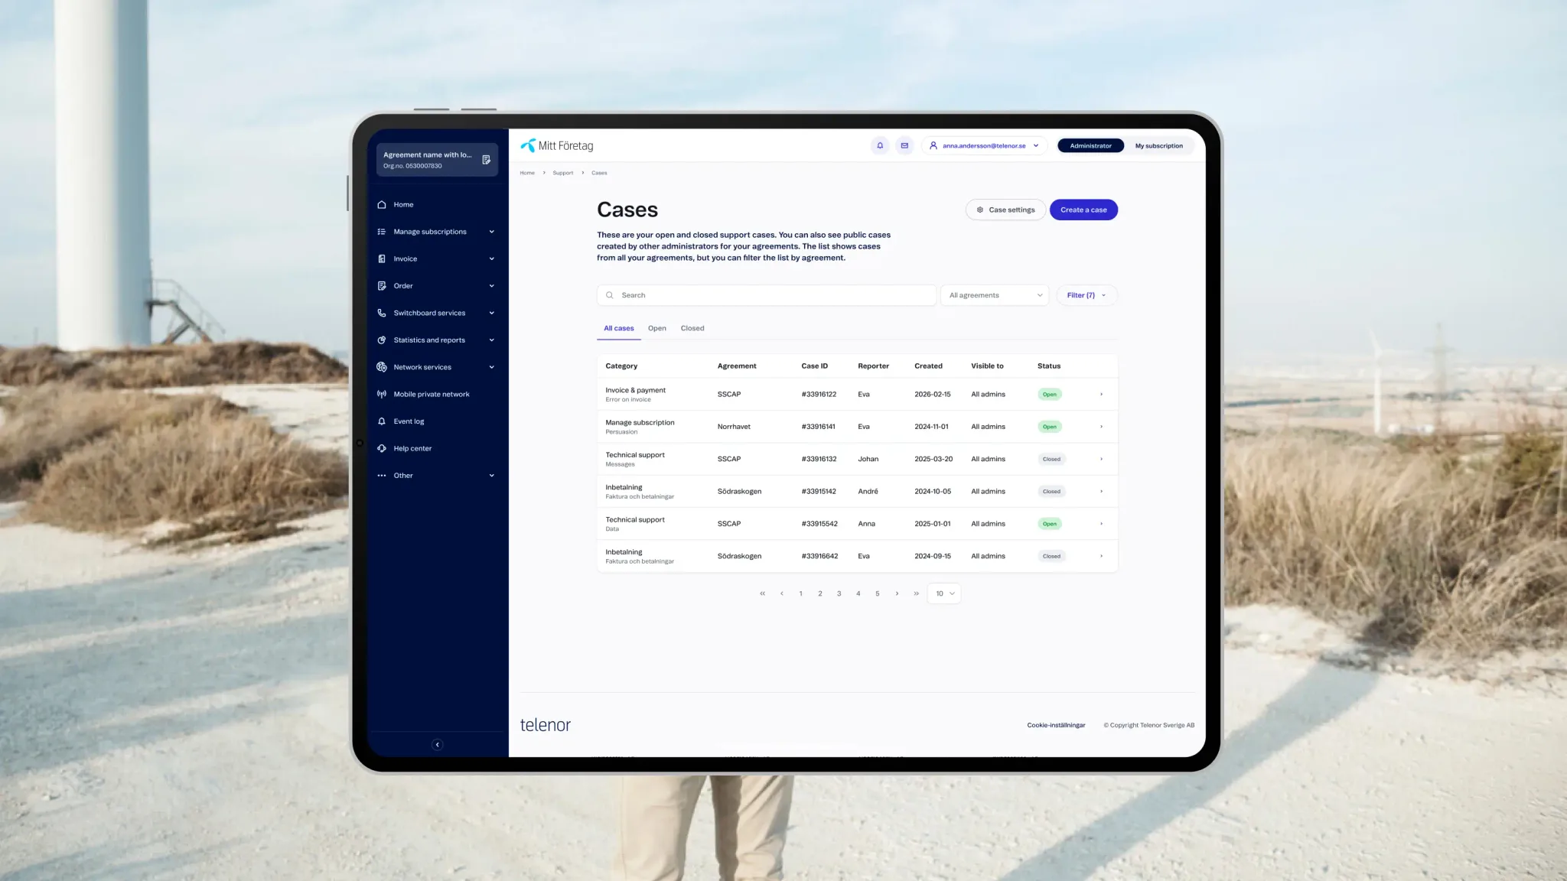Open the anna.andersson@telenor.se account dropdown

click(984, 145)
